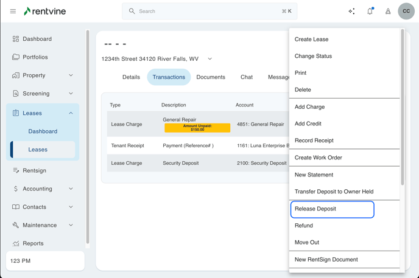419x278 pixels.
Task: Open the Reports section
Action: coord(33,243)
